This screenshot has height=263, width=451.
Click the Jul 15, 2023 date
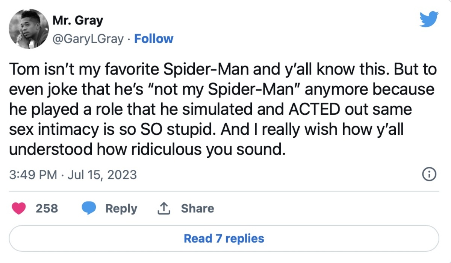point(101,175)
